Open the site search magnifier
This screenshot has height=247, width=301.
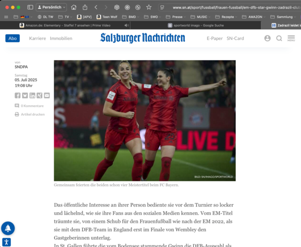point(279,39)
